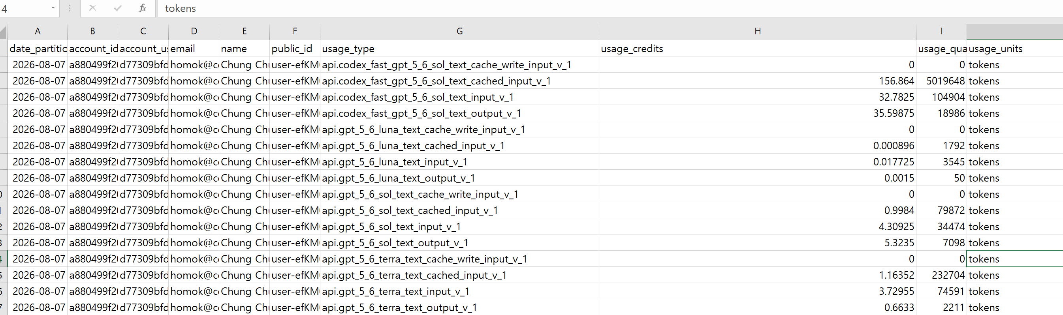Select the usage quantity value 79872
The height and width of the screenshot is (315, 1063).
[941, 210]
